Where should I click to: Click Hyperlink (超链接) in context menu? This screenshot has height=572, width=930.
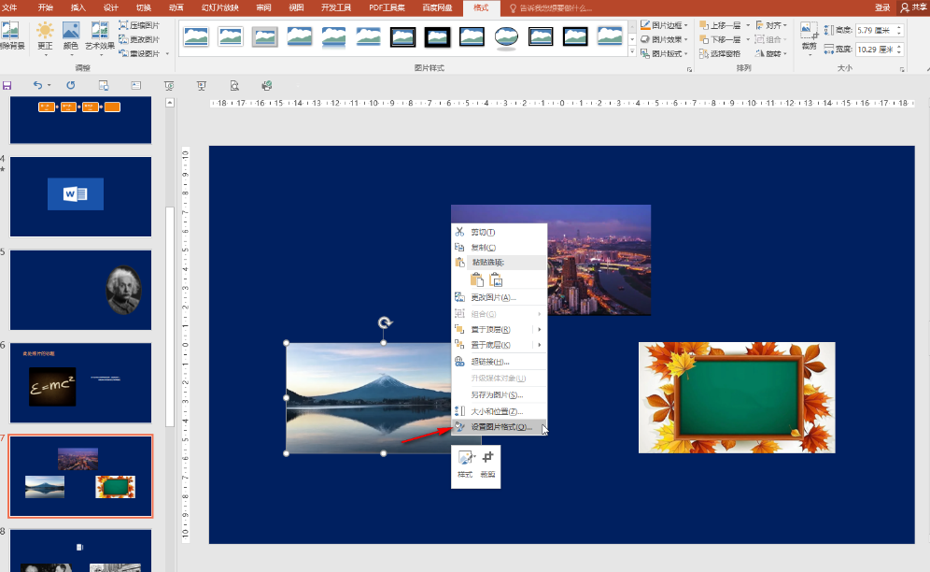point(489,362)
